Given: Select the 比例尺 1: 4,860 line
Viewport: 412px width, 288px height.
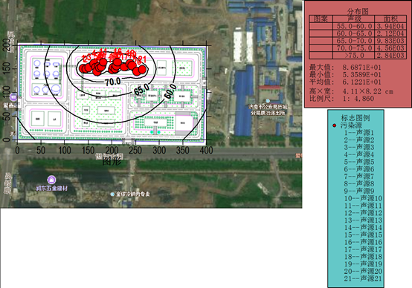Looking at the screenshot, I should click(341, 99).
